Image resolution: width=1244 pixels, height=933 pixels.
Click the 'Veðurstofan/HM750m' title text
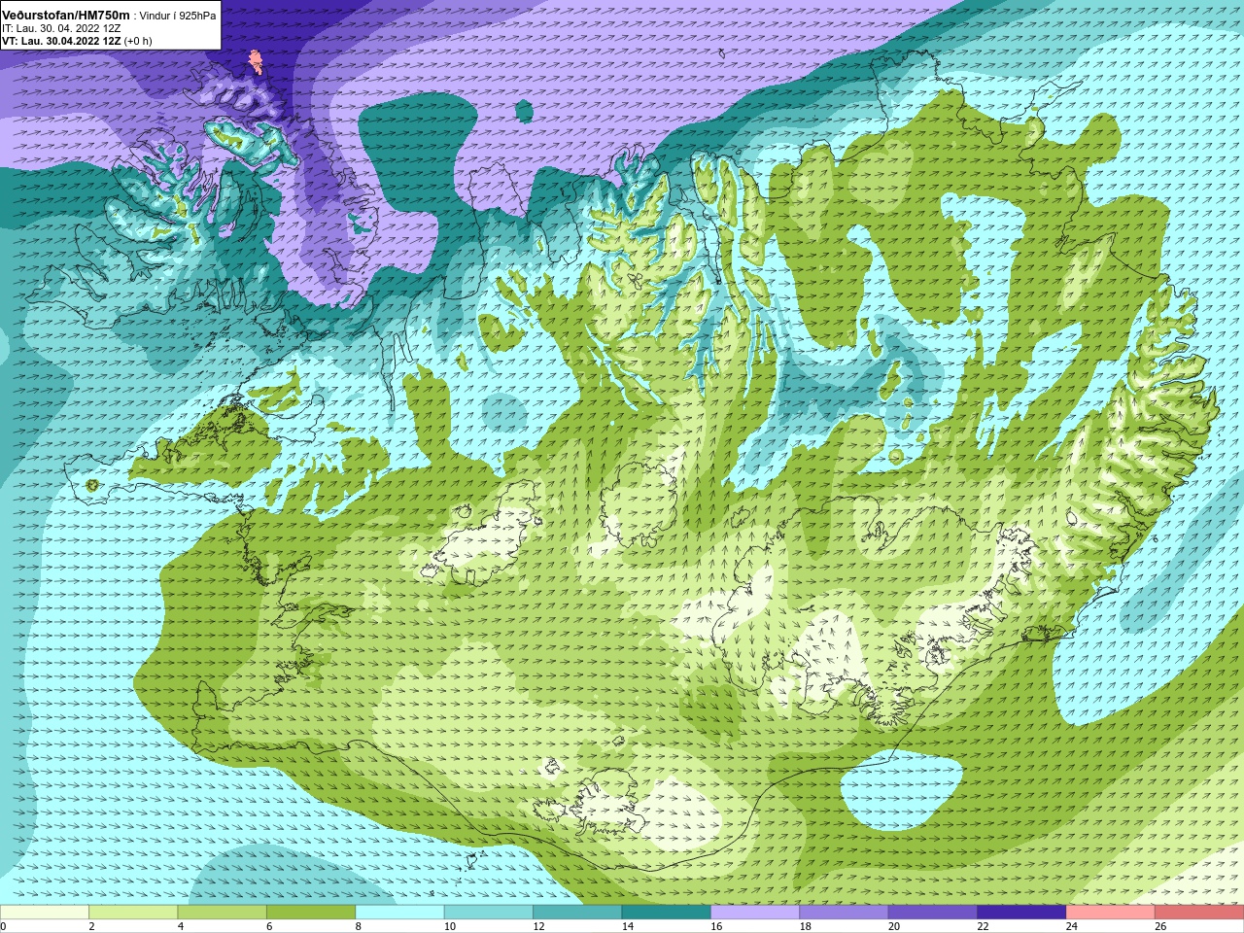point(65,15)
